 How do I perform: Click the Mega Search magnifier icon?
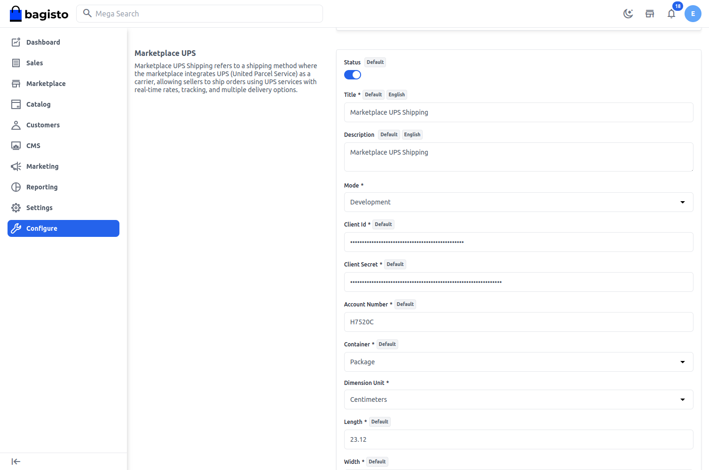click(87, 13)
